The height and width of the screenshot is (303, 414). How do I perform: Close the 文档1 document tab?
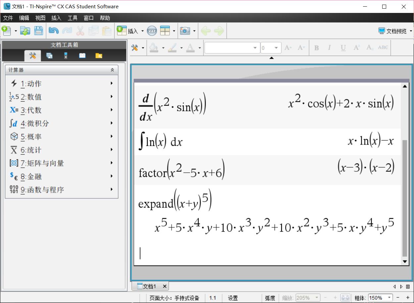click(165, 286)
